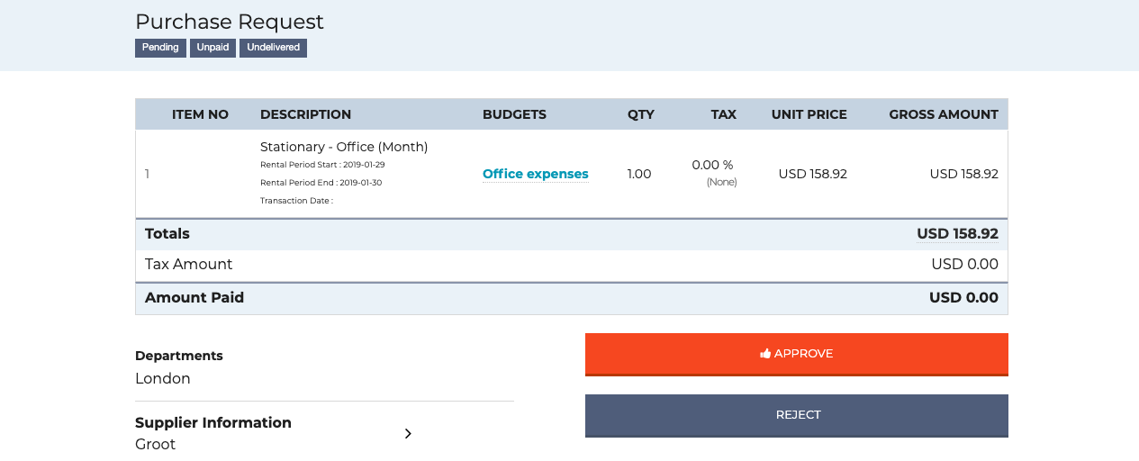Click the Unit Price column header

(x=809, y=114)
